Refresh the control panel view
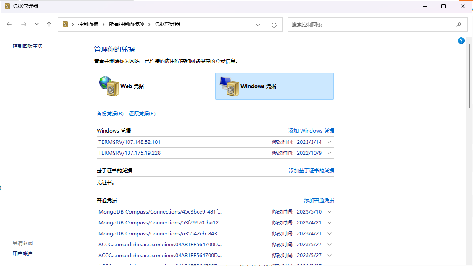473x266 pixels. 274,25
